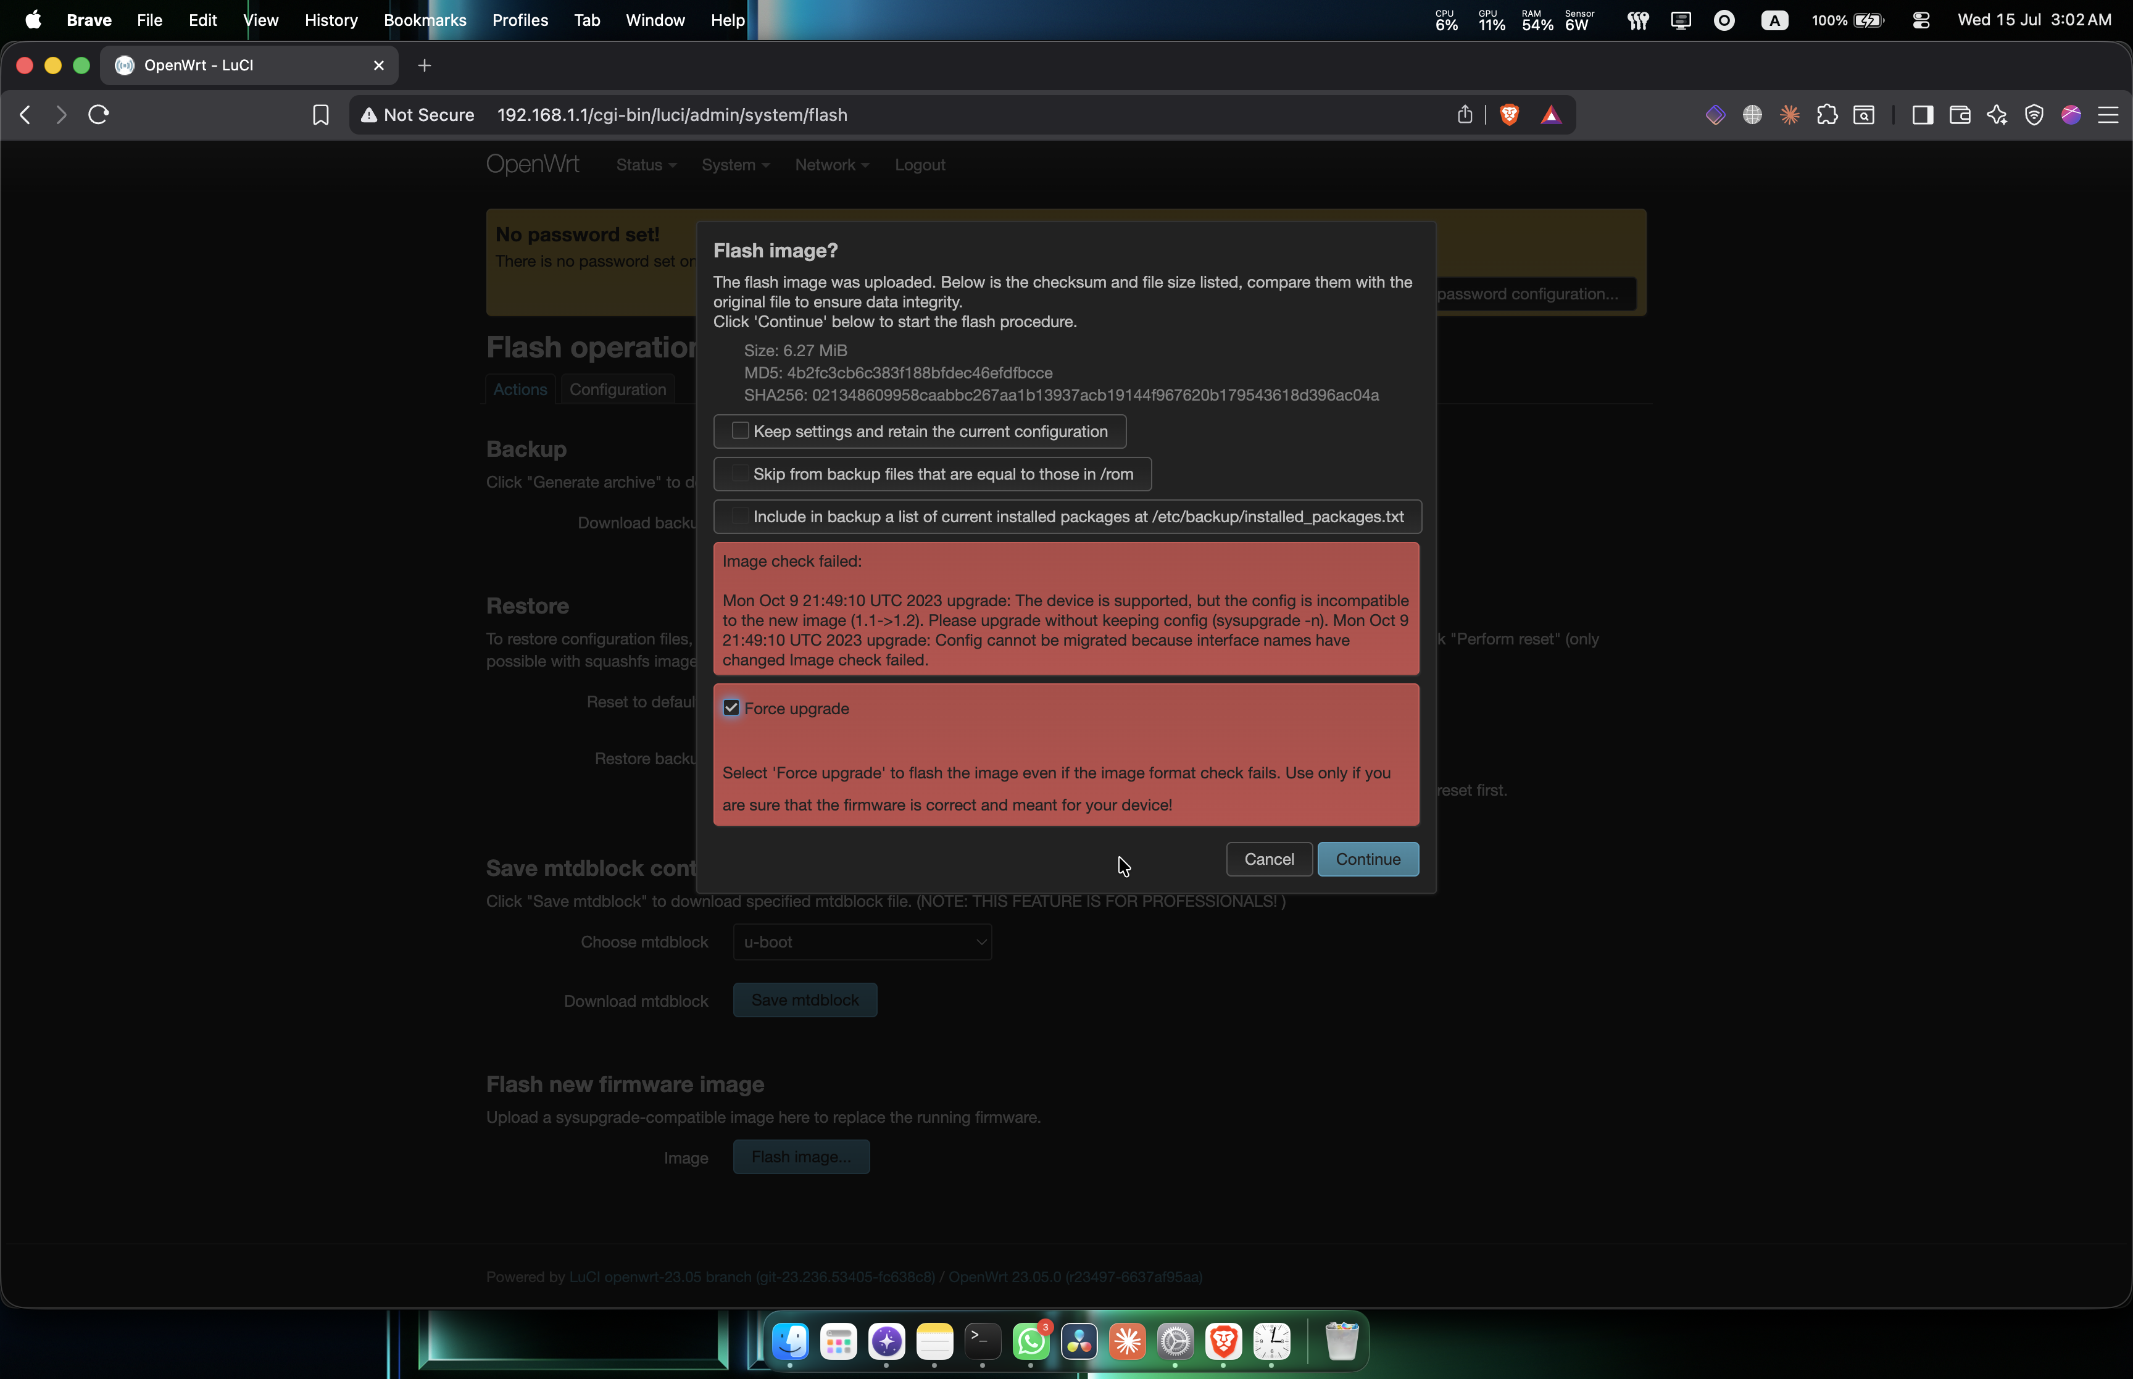
Task: Open Finder from the Dock
Action: click(791, 1341)
